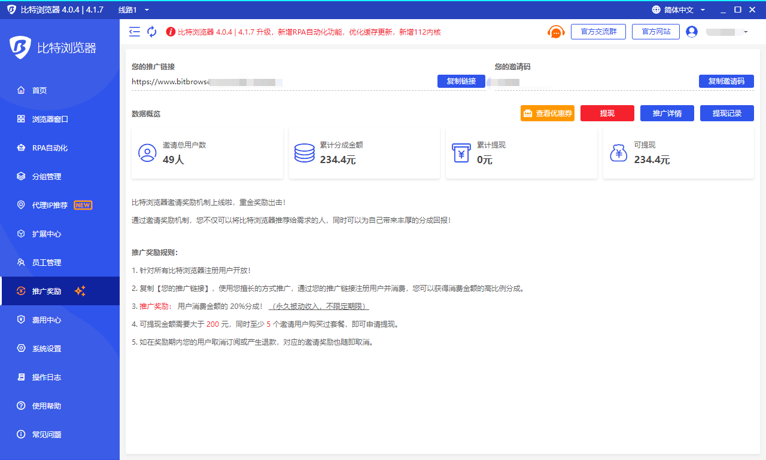Click the info icon beside 常见问题

click(x=21, y=434)
